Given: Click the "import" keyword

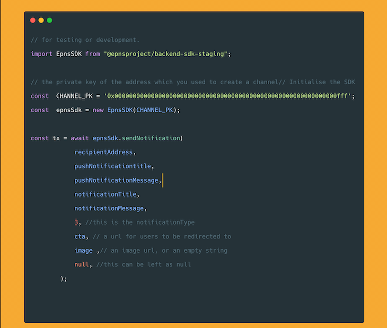Looking at the screenshot, I should pyautogui.click(x=41, y=54).
